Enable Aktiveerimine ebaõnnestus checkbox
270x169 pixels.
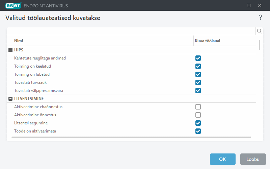tap(198, 107)
